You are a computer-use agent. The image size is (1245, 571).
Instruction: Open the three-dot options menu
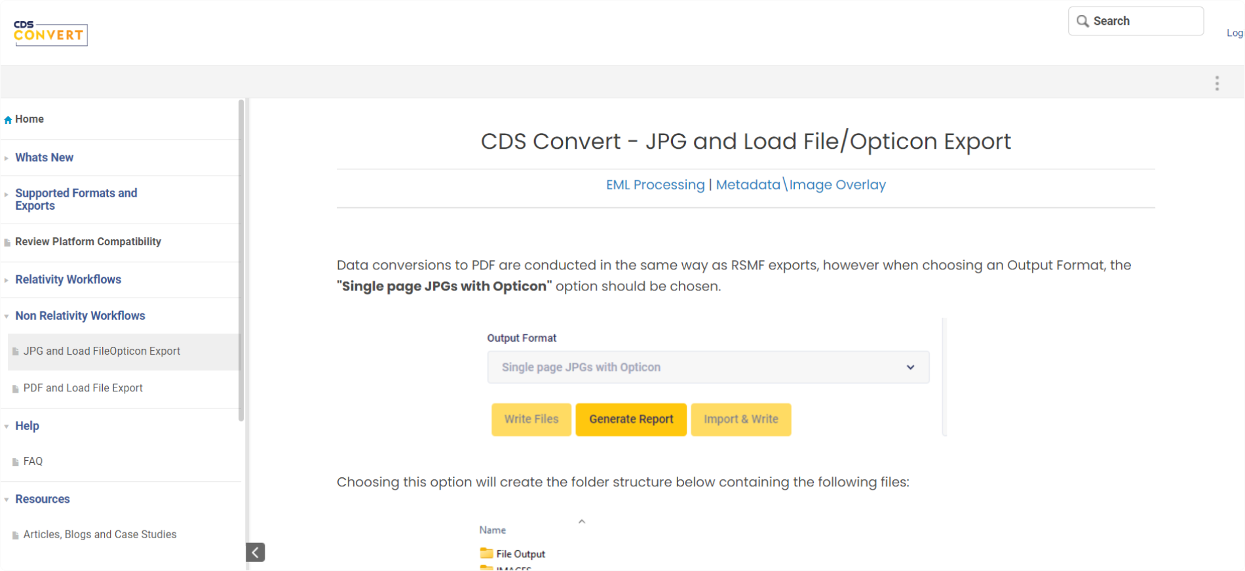coord(1217,83)
